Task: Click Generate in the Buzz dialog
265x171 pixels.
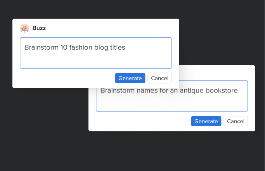Action: 130,78
